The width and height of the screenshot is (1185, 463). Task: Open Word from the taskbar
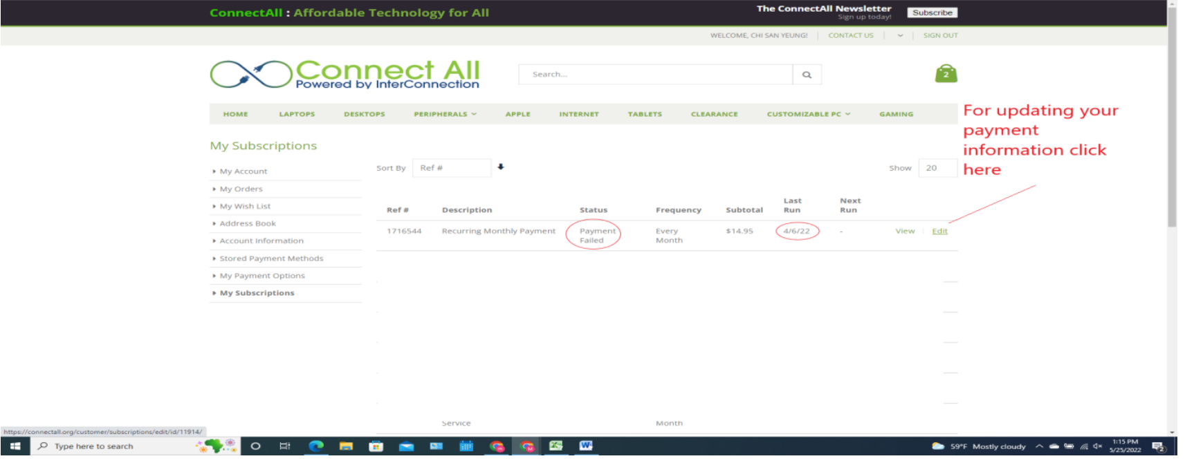586,446
